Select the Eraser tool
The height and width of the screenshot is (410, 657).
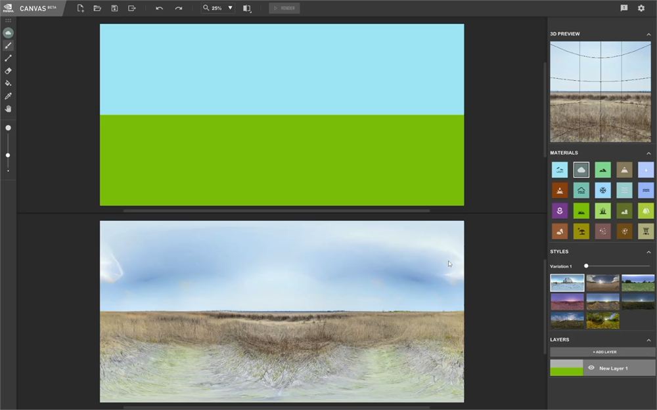pos(8,71)
